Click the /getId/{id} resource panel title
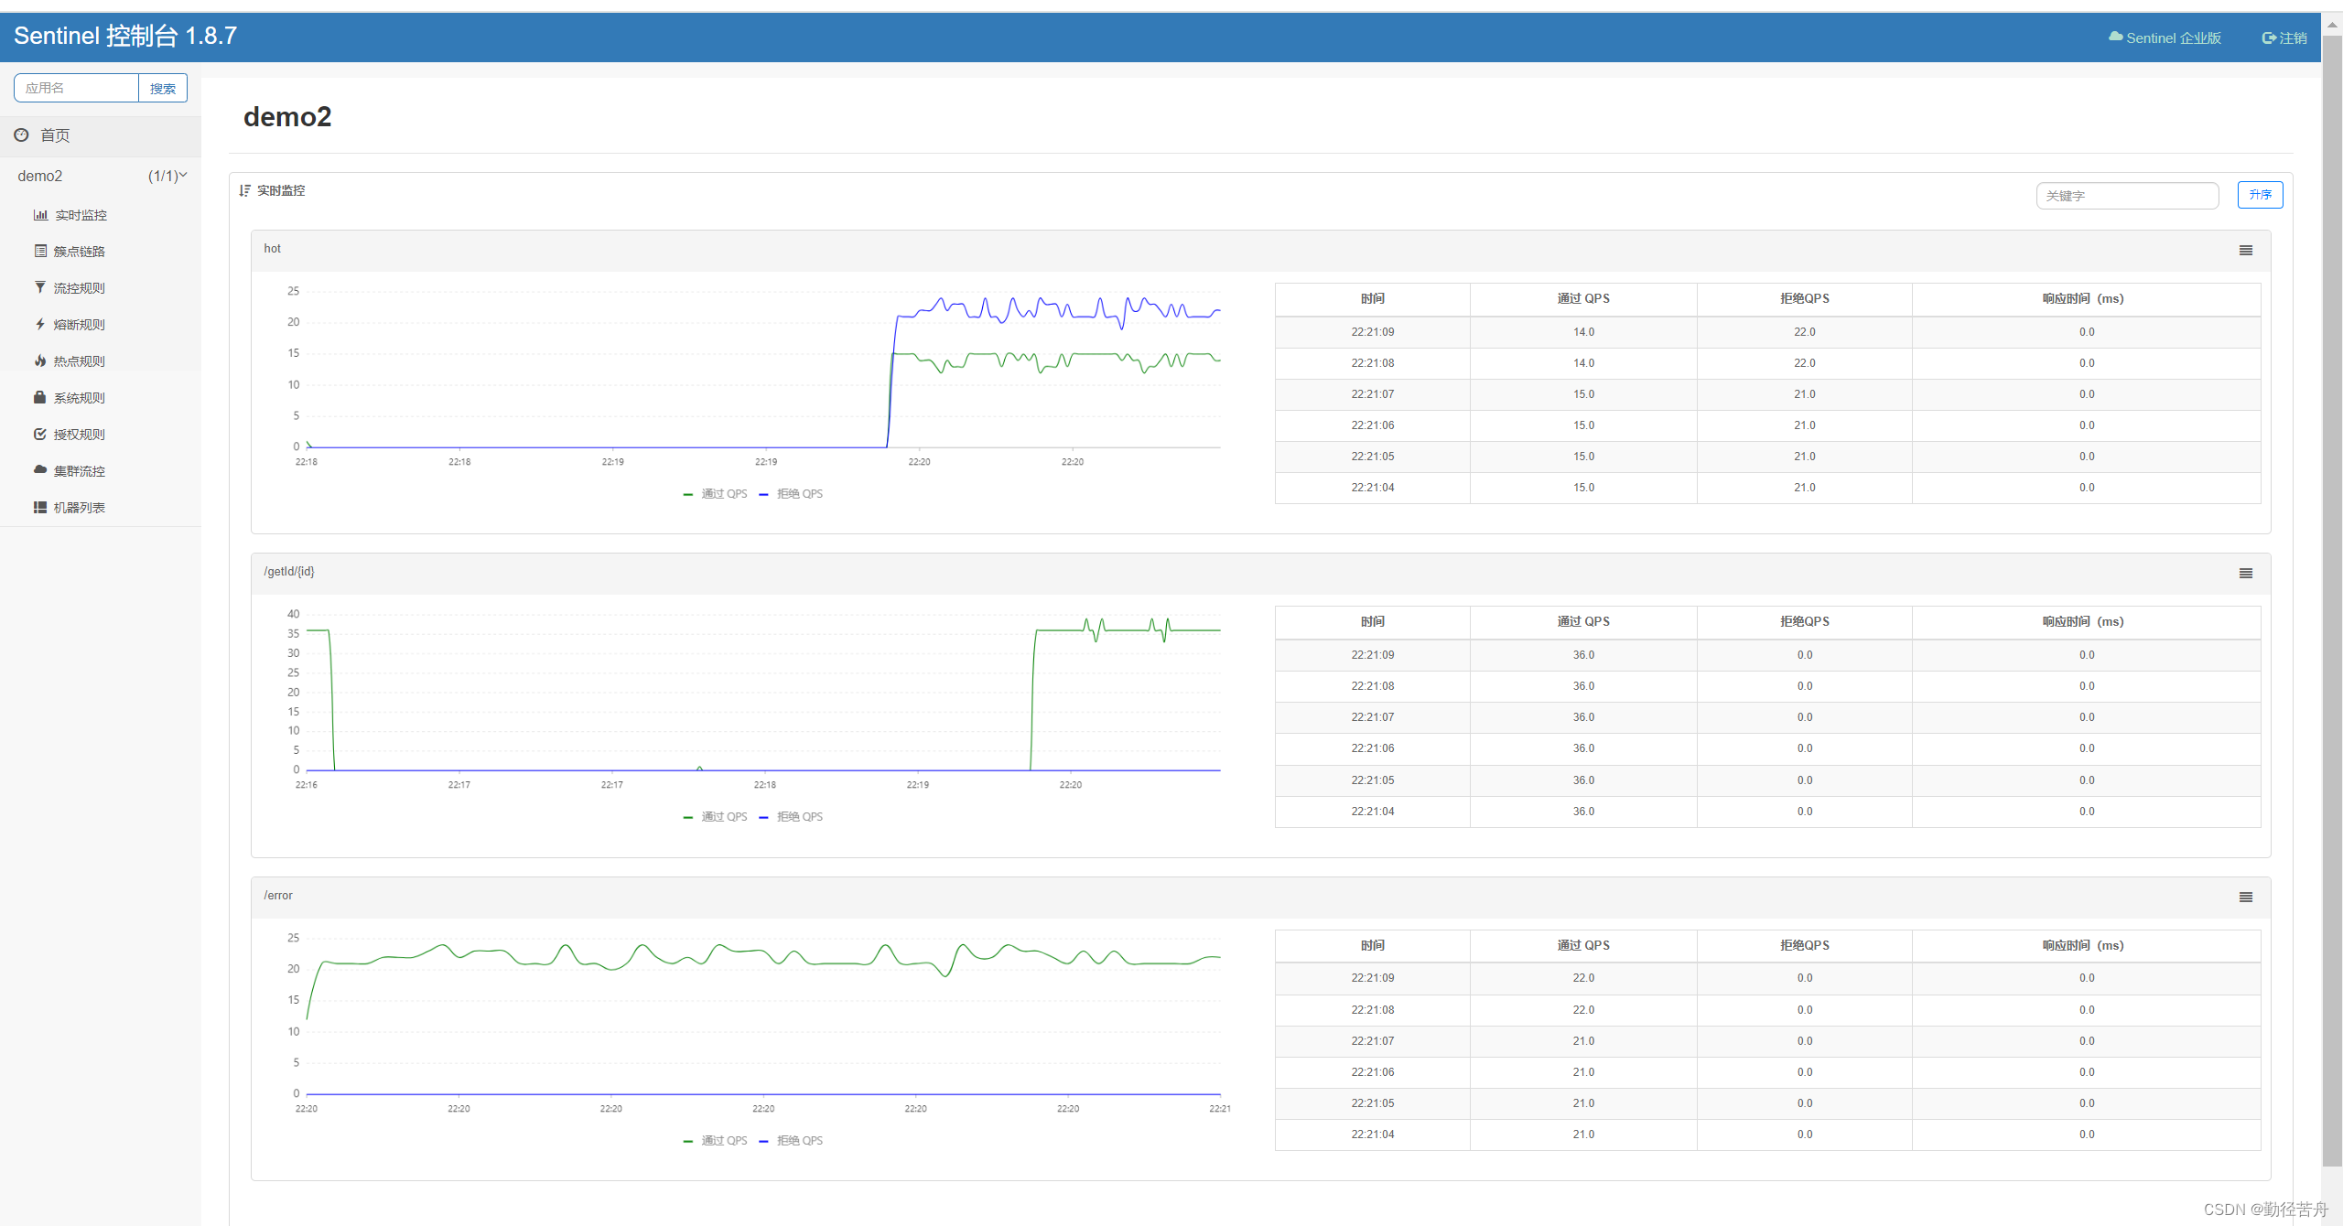This screenshot has height=1226, width=2343. point(289,572)
